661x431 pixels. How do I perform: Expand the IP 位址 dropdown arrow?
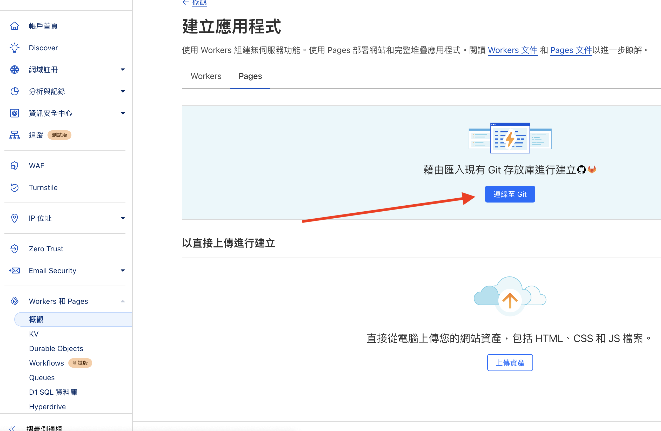click(x=123, y=218)
